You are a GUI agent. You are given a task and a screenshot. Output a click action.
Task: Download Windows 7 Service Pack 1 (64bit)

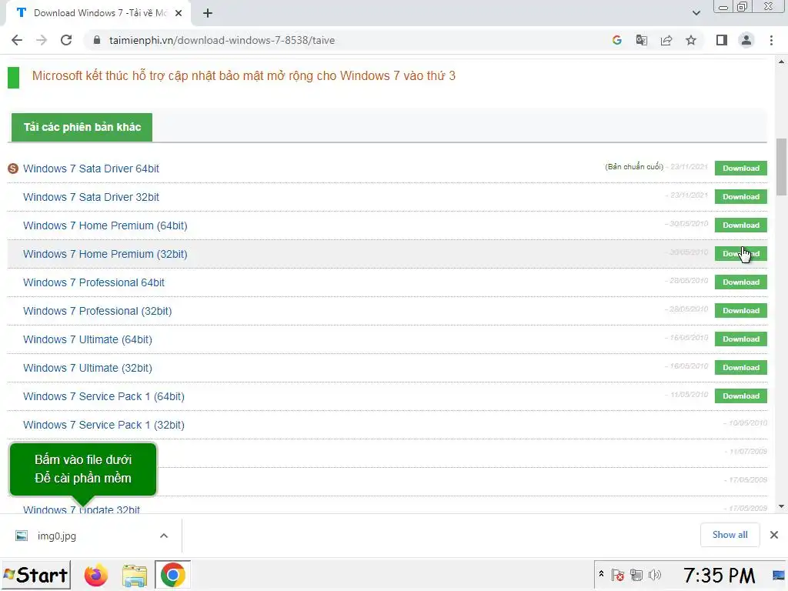pyautogui.click(x=741, y=396)
